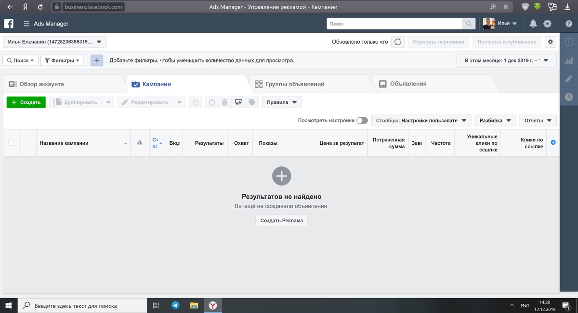Image resolution: width=578 pixels, height=313 pixels.
Task: Click the browser bookmark icon
Action: coord(506,7)
